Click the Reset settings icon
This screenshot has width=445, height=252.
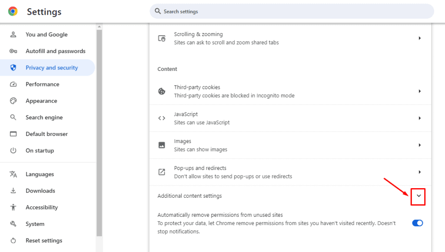coord(13,241)
